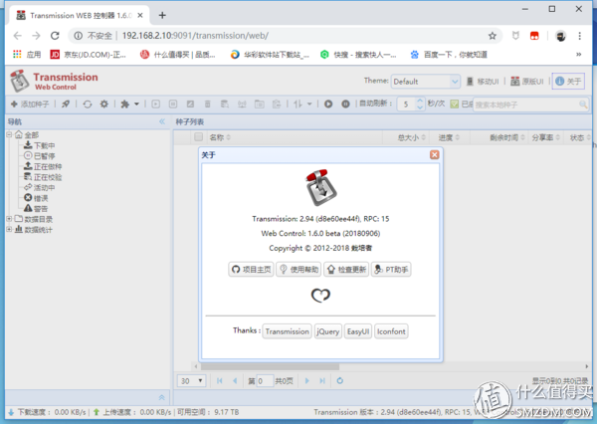This screenshot has width=597, height=424.
Task: Sort by 名称 column header
Action: tap(220, 137)
